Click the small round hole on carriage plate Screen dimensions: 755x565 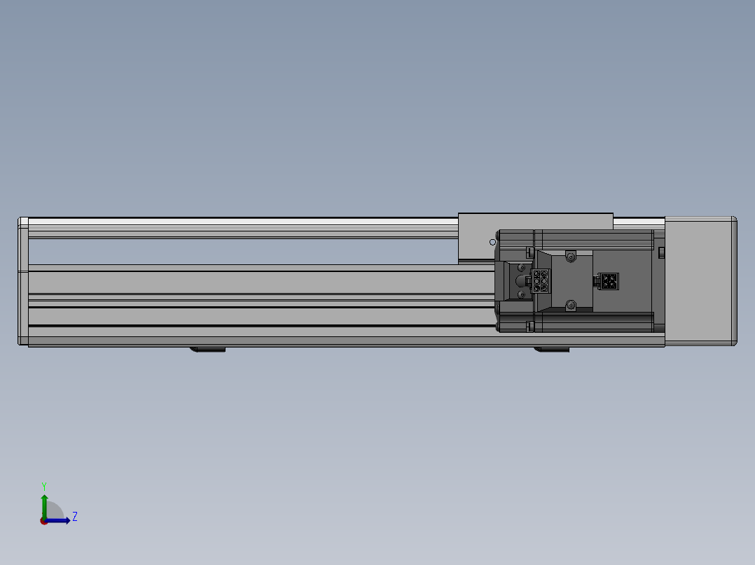tap(492, 241)
